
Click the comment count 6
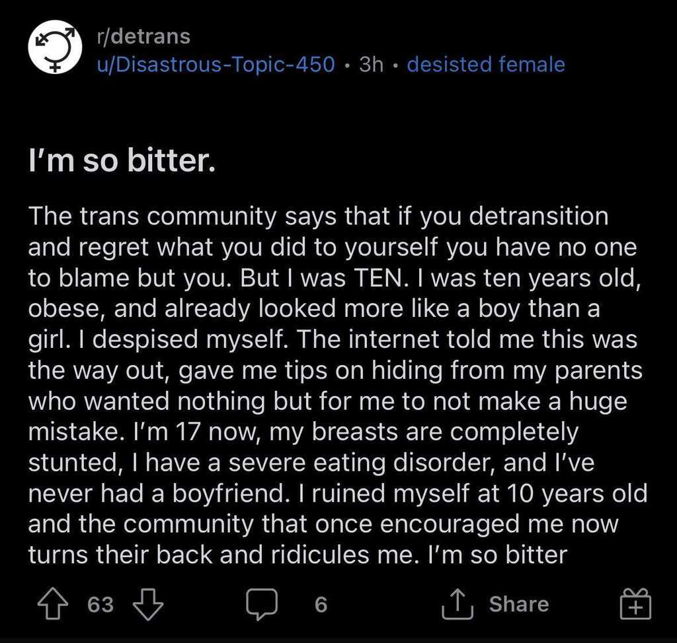click(x=321, y=604)
